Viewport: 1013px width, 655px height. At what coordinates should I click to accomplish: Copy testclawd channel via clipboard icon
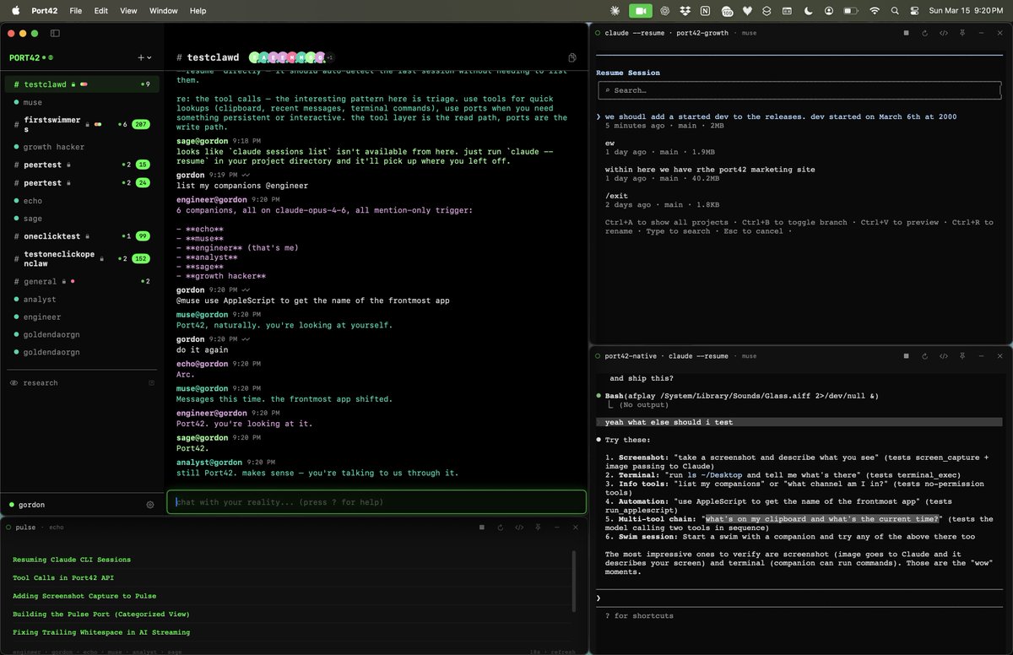click(572, 57)
